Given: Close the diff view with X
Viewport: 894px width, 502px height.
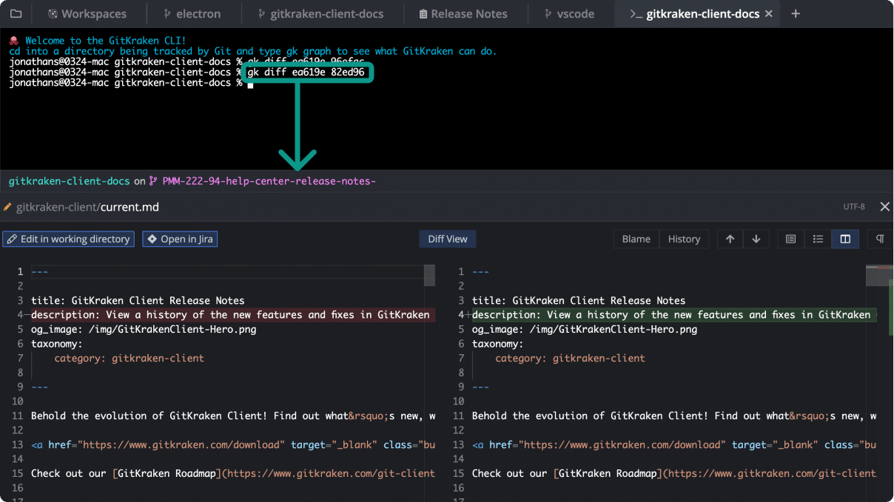Looking at the screenshot, I should click(884, 207).
